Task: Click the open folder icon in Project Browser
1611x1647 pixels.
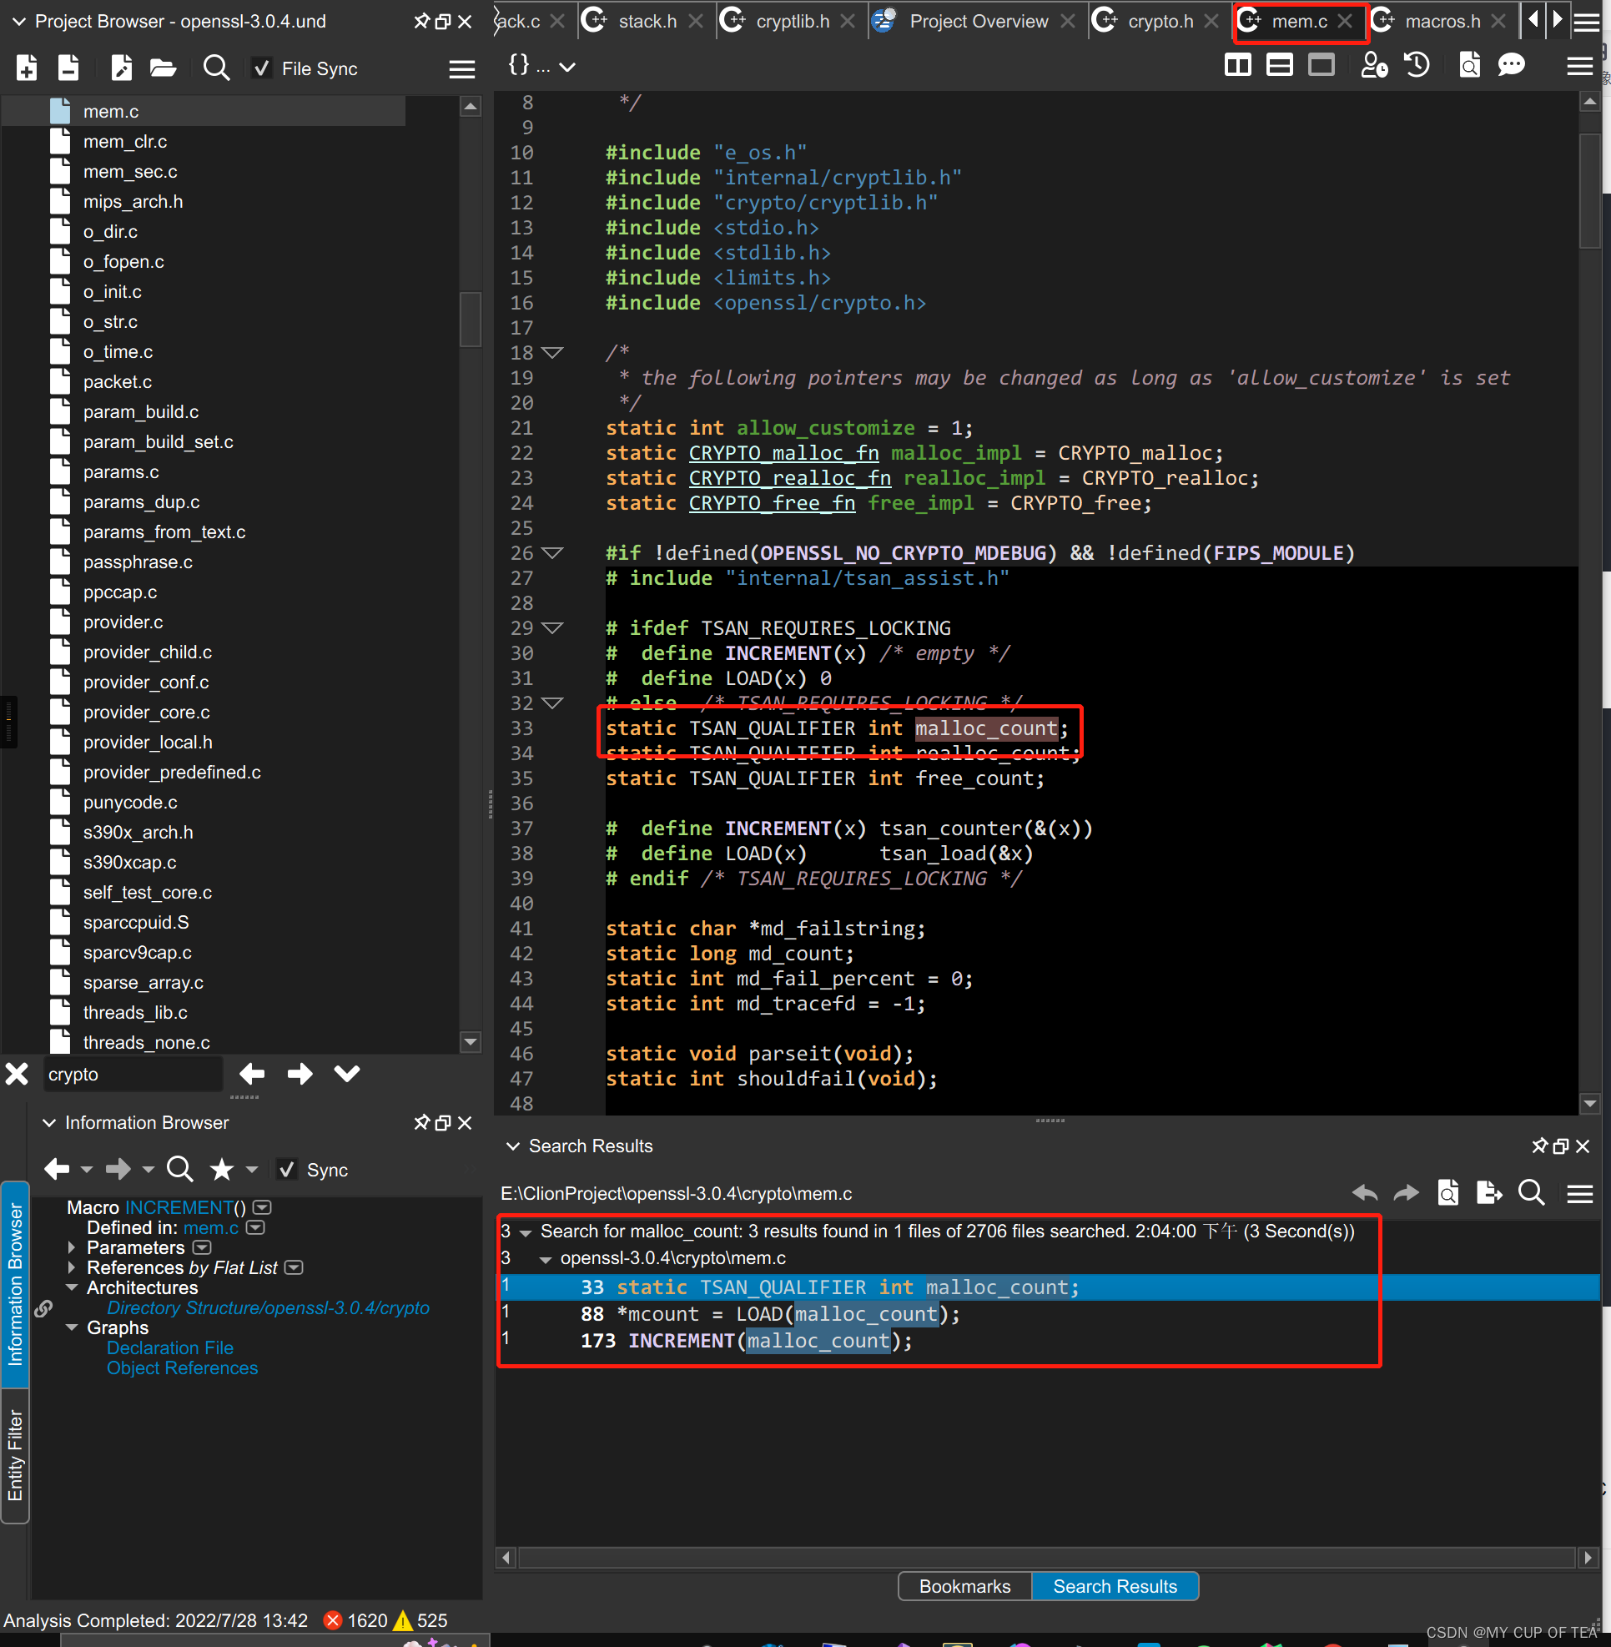Action: (x=163, y=68)
